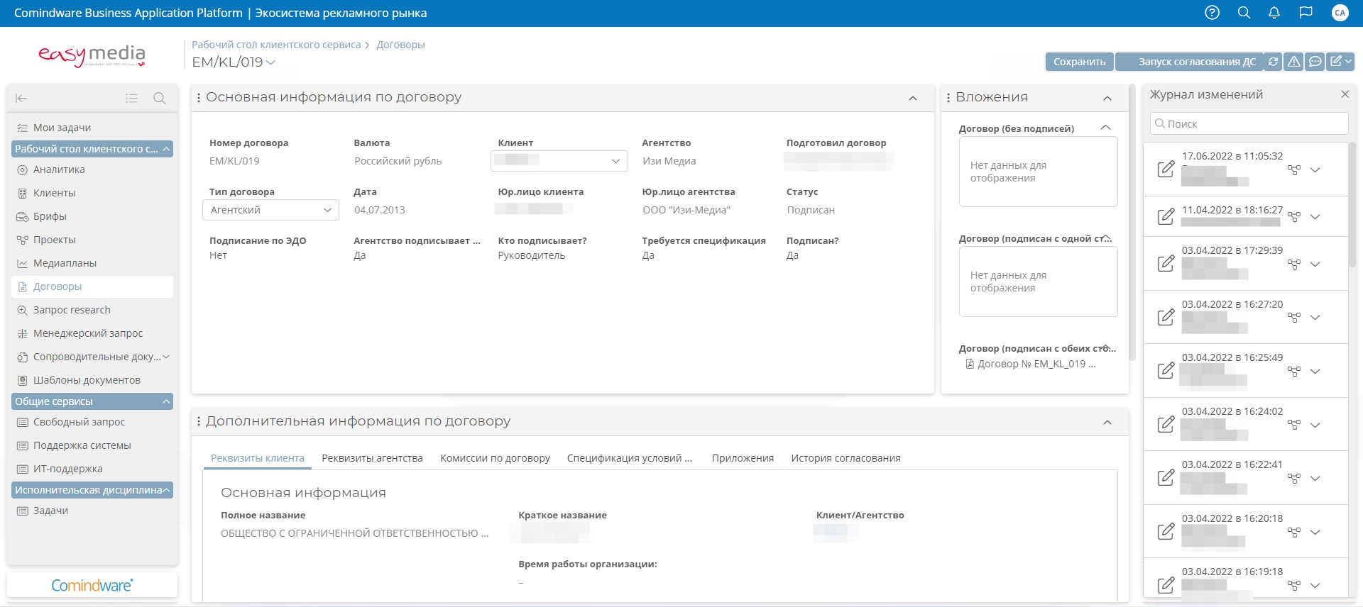Open the CA user avatar menu
Screen dimensions: 1363x607
pos(1340,13)
